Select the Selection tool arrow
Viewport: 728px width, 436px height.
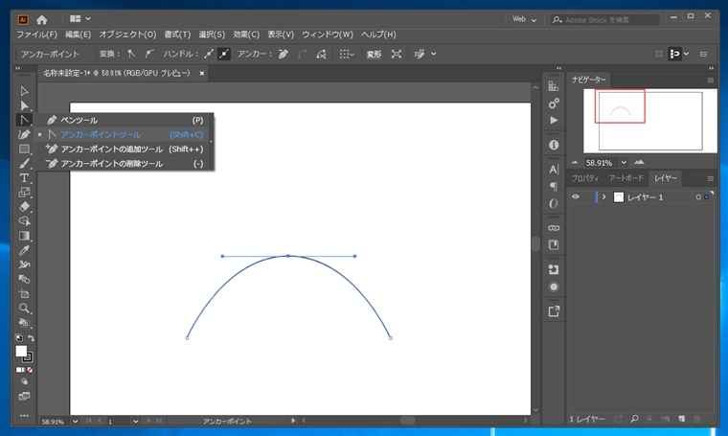click(24, 91)
